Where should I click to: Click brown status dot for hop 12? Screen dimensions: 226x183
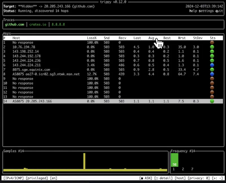[x=212, y=92]
